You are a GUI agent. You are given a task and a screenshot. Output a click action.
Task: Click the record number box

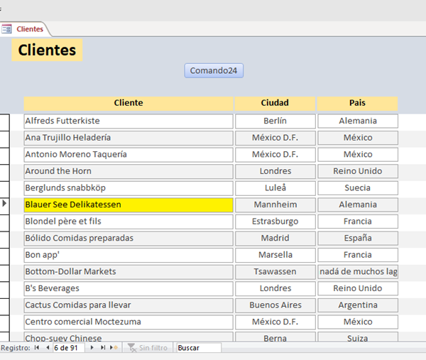click(68, 348)
